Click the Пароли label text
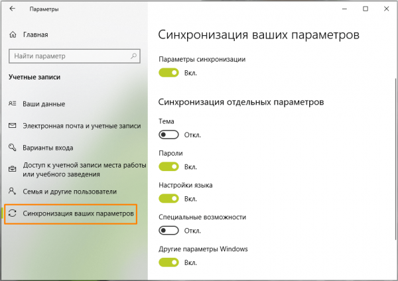398x281 pixels. point(170,153)
